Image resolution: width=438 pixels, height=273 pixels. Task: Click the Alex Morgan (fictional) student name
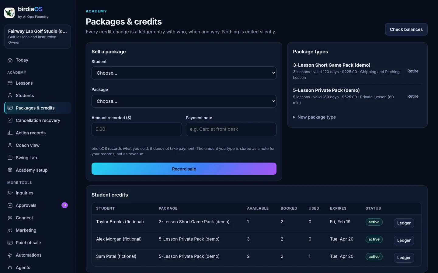119,239
